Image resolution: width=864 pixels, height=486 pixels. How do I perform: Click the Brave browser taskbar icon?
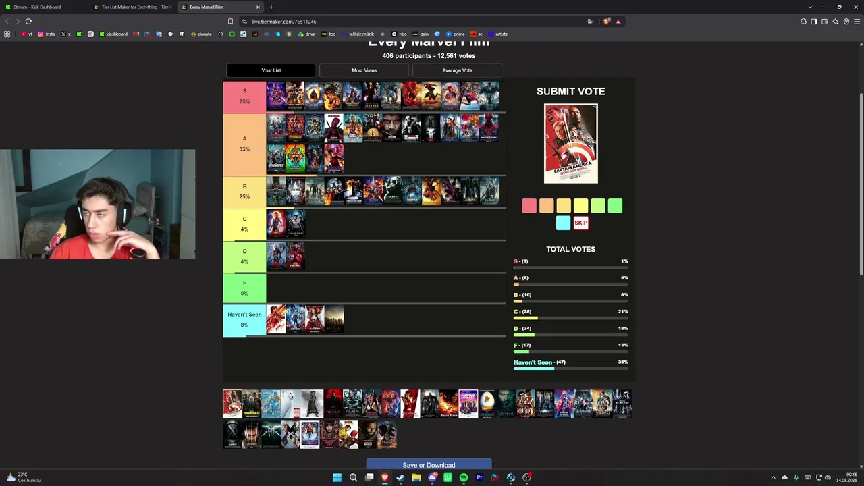(x=385, y=478)
